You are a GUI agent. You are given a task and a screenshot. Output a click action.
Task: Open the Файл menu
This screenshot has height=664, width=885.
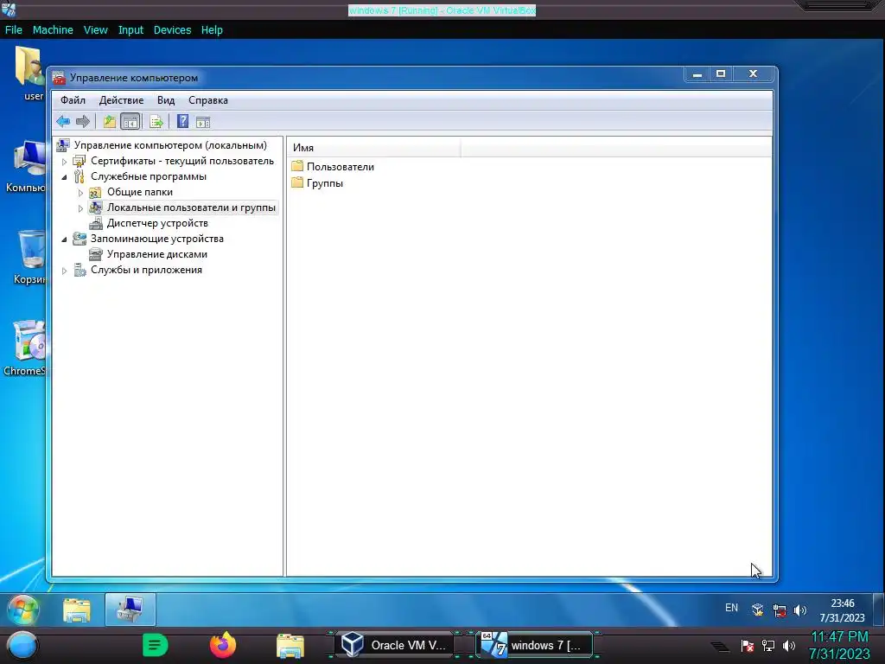pyautogui.click(x=73, y=100)
